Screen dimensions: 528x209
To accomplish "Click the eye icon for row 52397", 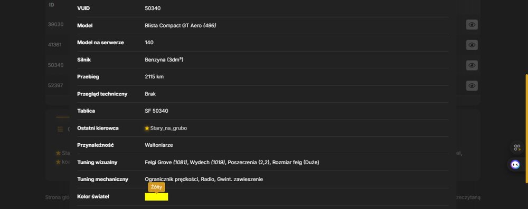I will 472,86.
